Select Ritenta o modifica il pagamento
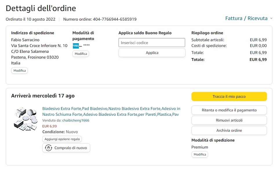The height and width of the screenshot is (170, 275). [229, 110]
